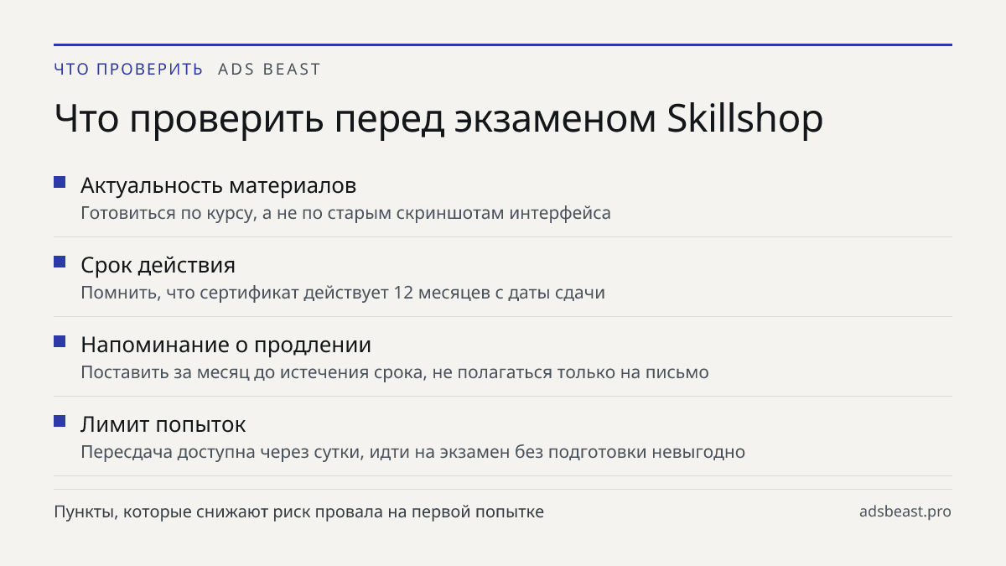
Task: Click the heading 'Напоминание о продлении'
Action: (x=226, y=345)
